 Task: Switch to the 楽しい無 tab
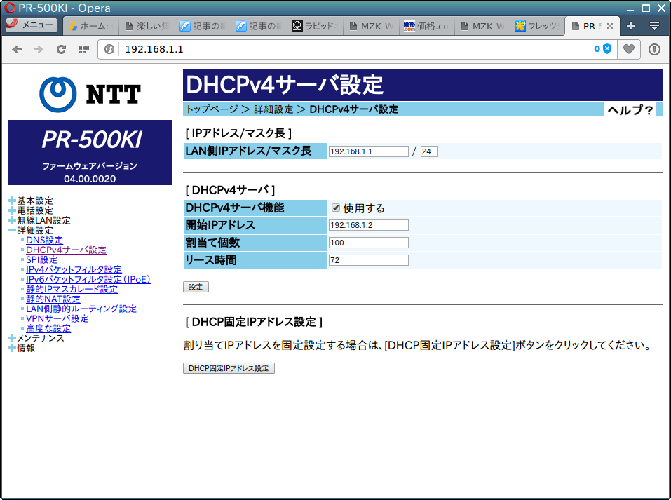(147, 26)
